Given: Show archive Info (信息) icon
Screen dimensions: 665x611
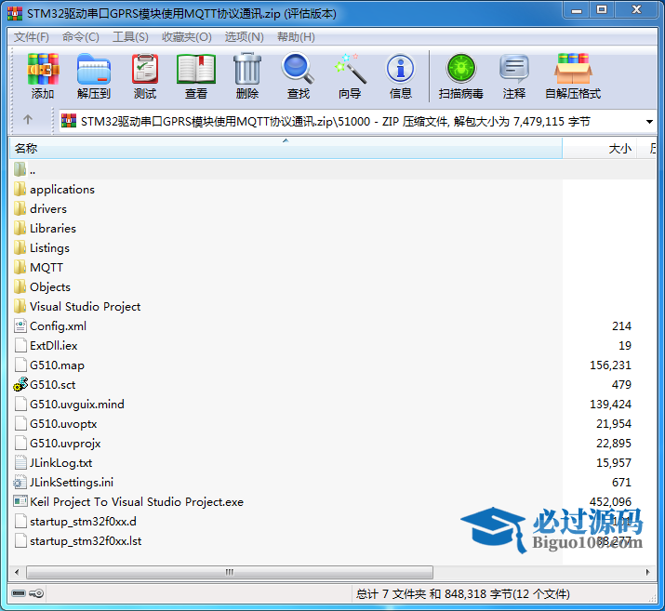Looking at the screenshot, I should pos(400,69).
